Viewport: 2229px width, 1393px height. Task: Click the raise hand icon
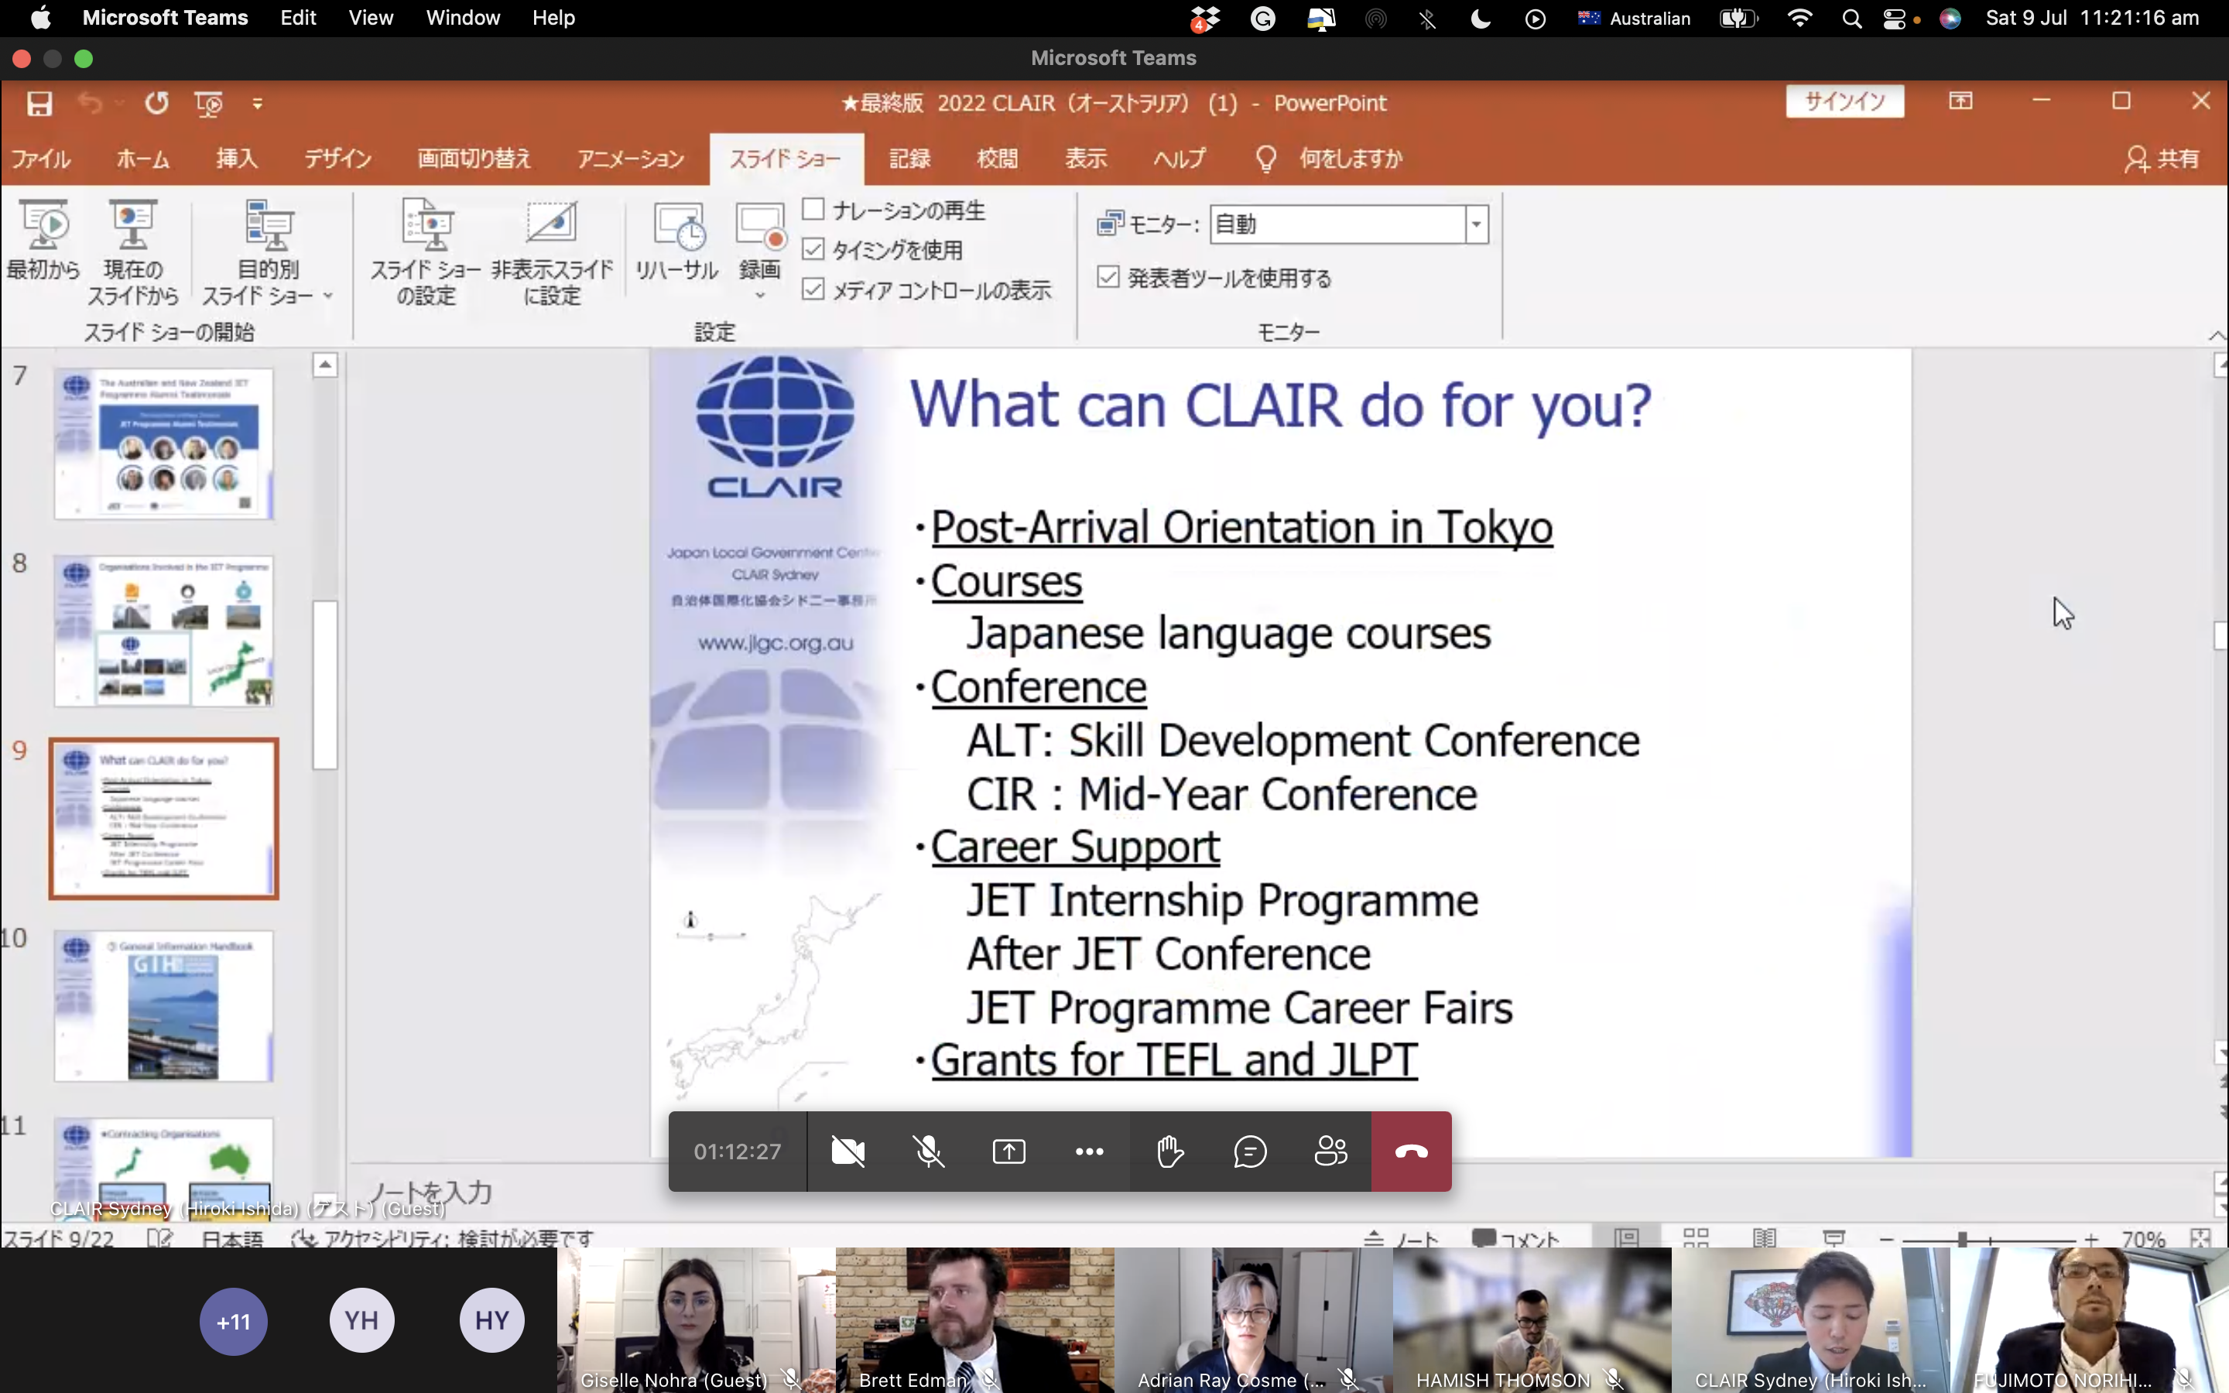(x=1169, y=1151)
